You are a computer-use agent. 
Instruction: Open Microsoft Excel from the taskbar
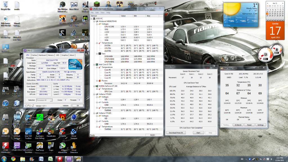pos(50,159)
